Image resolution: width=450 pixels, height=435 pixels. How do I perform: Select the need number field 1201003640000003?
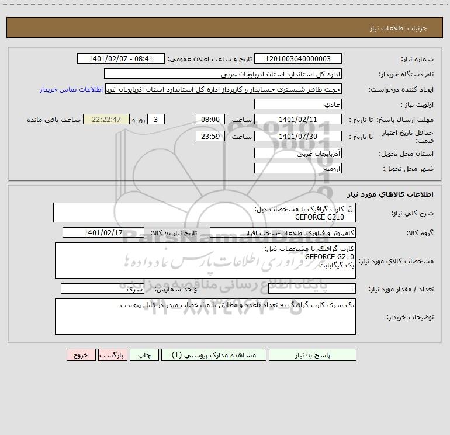[298, 59]
